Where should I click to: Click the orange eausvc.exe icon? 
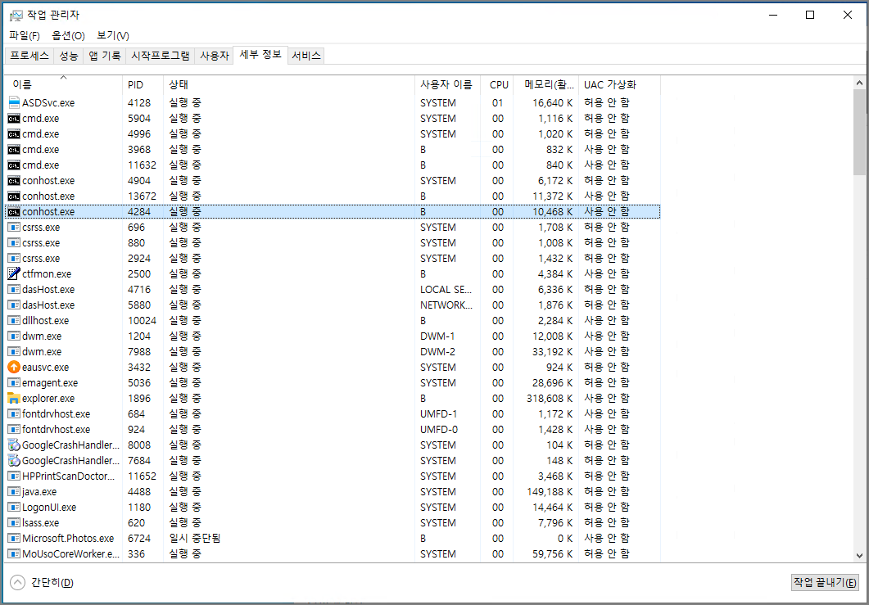14,367
